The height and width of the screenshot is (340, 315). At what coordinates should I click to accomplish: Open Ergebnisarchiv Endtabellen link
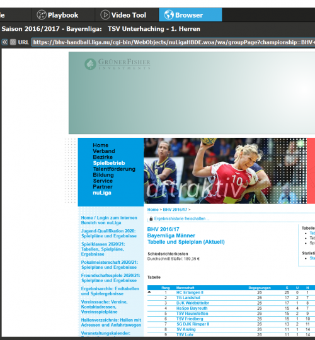pos(110,292)
